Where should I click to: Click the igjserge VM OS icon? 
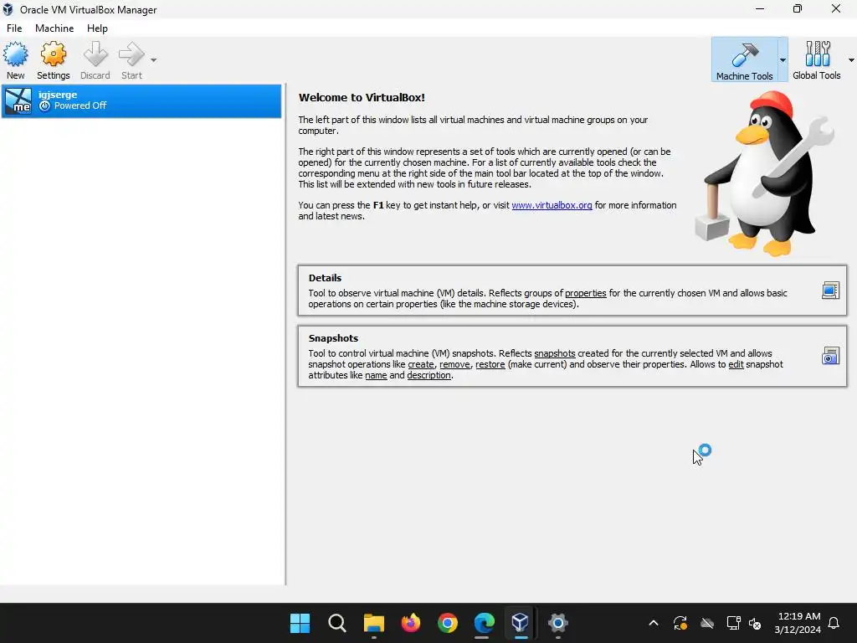coord(18,100)
